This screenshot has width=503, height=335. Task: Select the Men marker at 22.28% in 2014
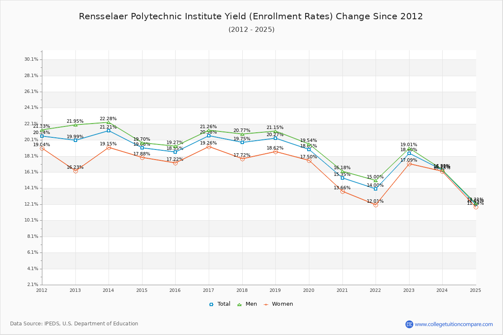coord(108,123)
